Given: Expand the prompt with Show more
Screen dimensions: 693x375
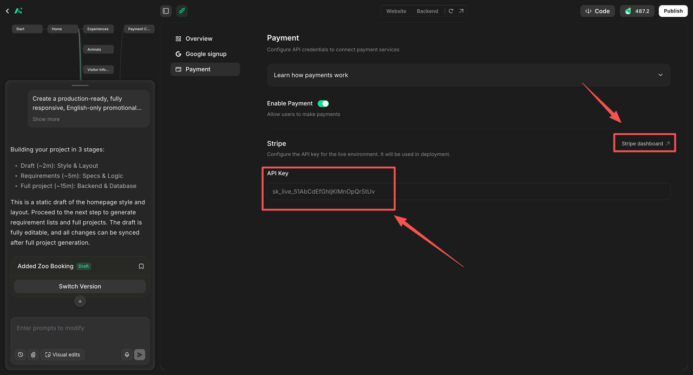Looking at the screenshot, I should tap(46, 119).
